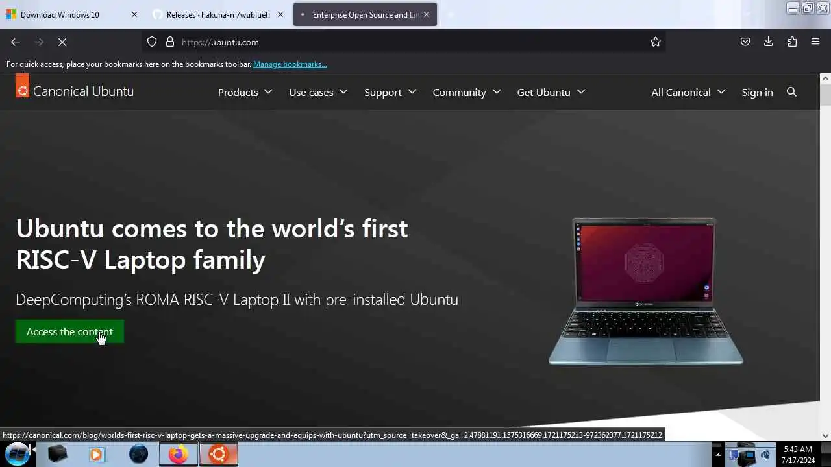The image size is (831, 467).
Task: Show hidden system tray icons
Action: [717, 455]
